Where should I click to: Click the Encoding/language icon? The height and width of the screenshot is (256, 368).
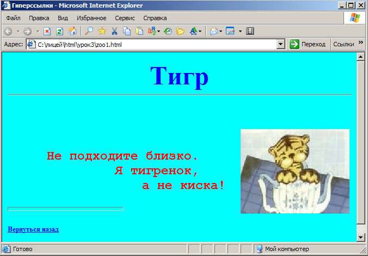(152, 31)
